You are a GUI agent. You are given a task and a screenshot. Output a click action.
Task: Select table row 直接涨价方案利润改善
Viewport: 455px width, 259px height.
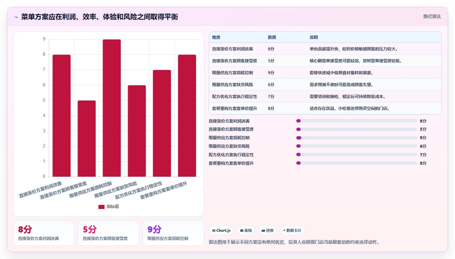pos(325,49)
